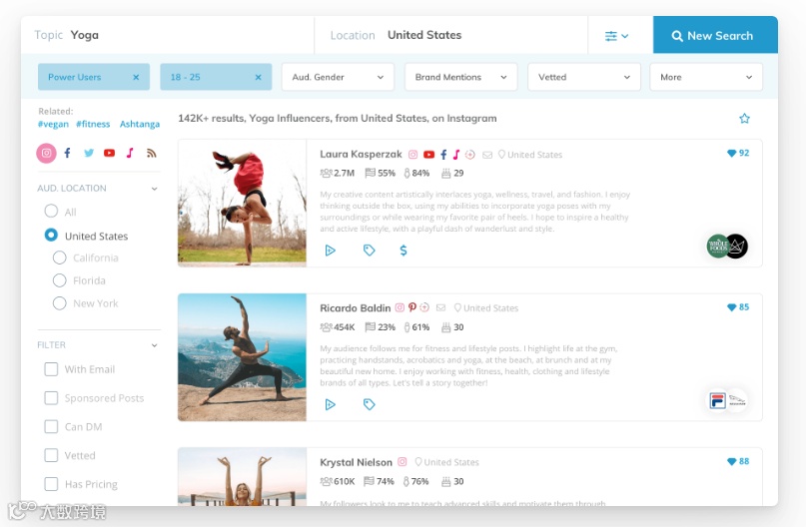Image resolution: width=806 pixels, height=527 pixels.
Task: Open the Vetted dropdown in the filter bar
Action: (x=584, y=77)
